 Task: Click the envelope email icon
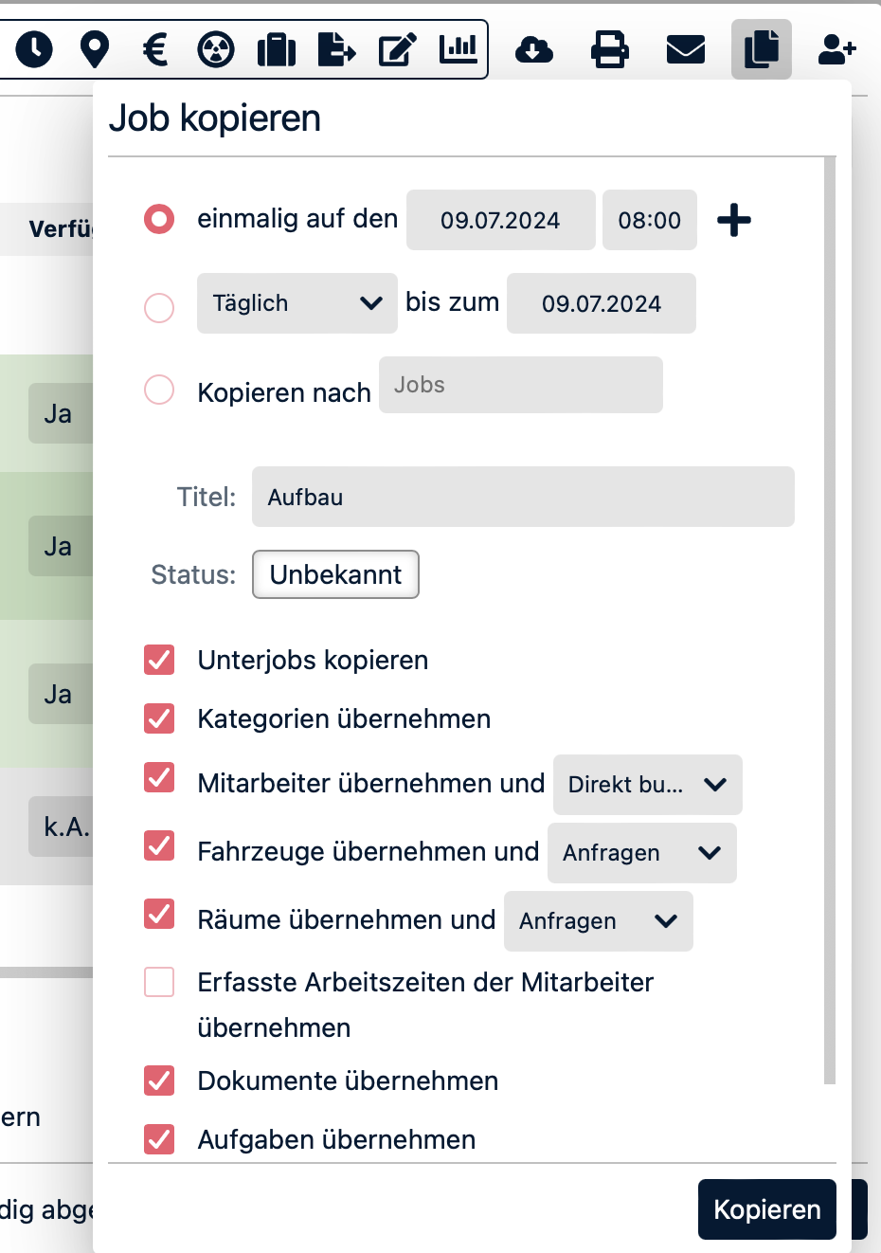click(685, 49)
